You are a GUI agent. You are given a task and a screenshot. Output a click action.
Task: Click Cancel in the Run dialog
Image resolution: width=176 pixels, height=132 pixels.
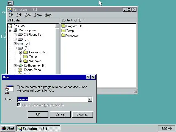coord(60,114)
